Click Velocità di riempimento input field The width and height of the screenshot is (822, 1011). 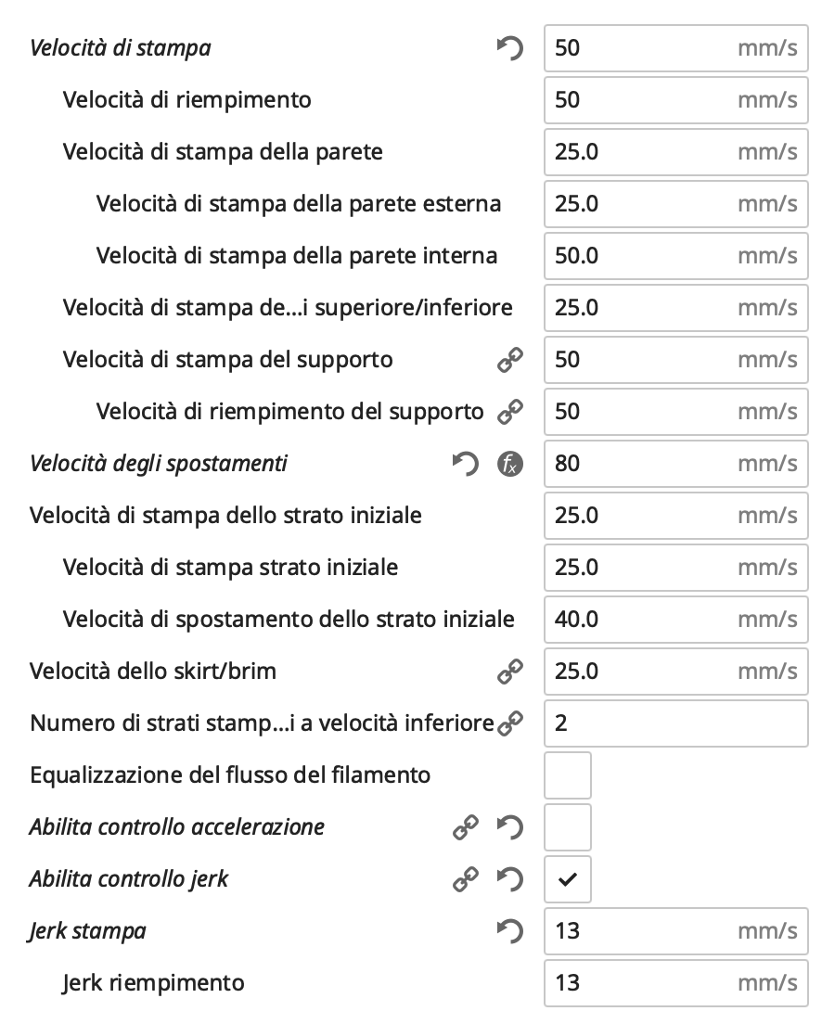tap(640, 99)
